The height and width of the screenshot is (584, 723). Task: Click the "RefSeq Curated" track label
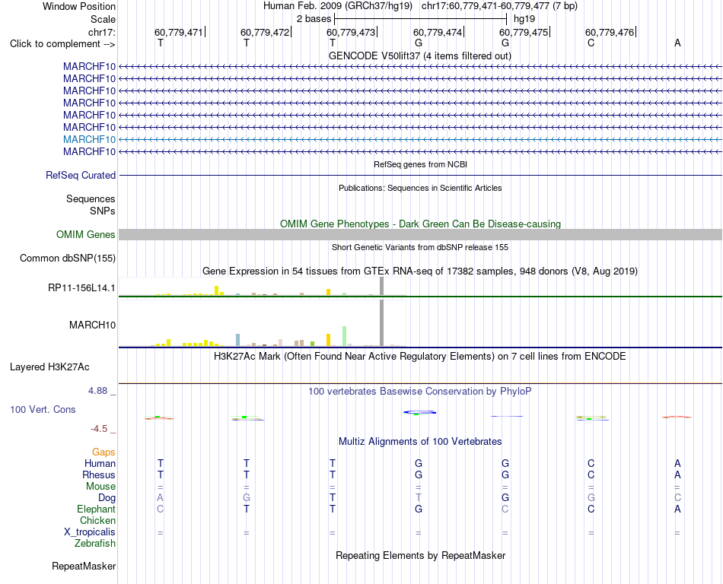[81, 176]
